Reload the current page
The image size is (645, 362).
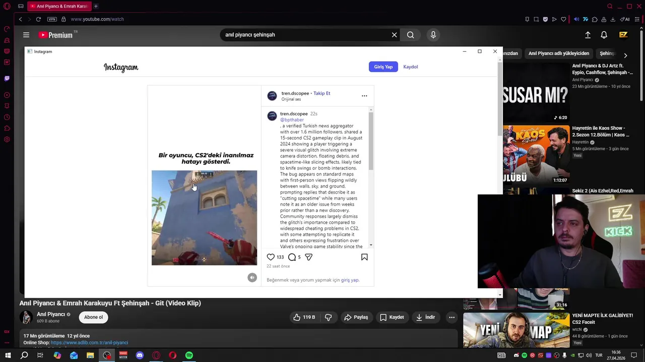pos(38,19)
